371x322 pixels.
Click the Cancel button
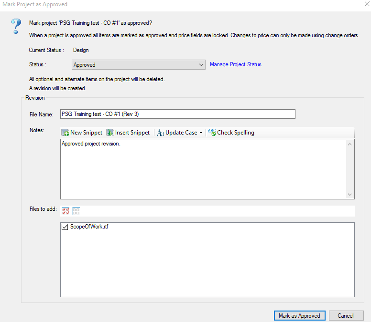[346, 316]
